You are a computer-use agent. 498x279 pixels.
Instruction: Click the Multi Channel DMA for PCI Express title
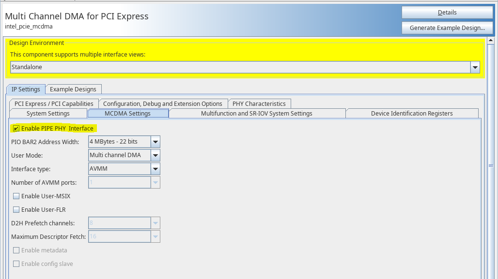tap(77, 16)
